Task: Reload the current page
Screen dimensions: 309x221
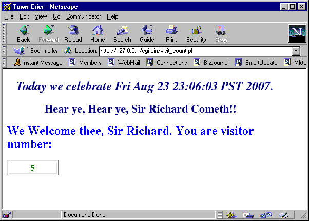Action: click(73, 33)
